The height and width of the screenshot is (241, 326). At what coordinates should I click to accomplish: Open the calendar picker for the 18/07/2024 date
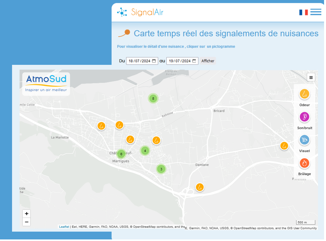[x=154, y=61]
